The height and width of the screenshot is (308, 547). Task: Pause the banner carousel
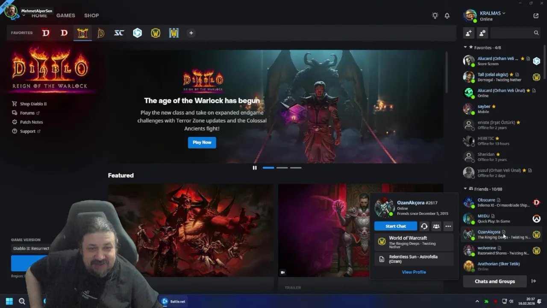255,168
